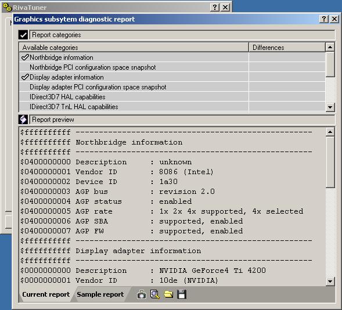Click categories list scroll up arrow

tap(330, 47)
